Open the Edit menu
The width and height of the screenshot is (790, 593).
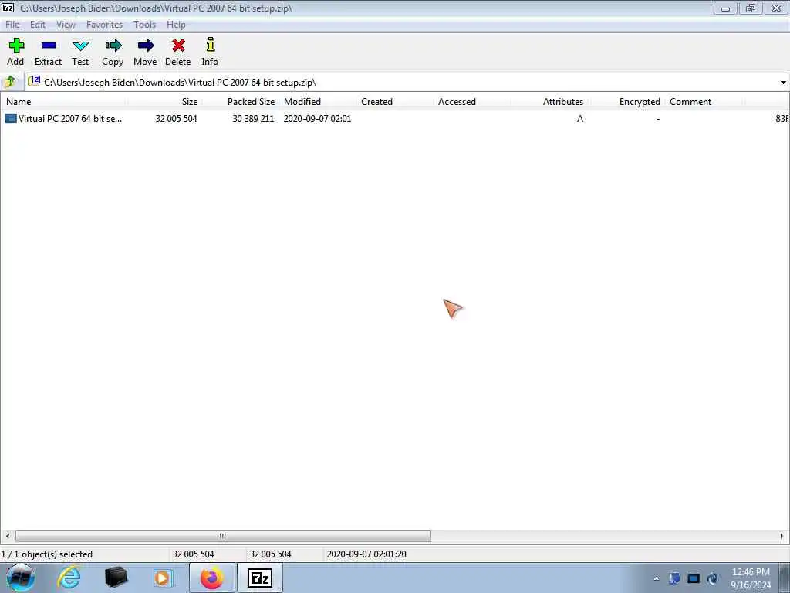37,25
